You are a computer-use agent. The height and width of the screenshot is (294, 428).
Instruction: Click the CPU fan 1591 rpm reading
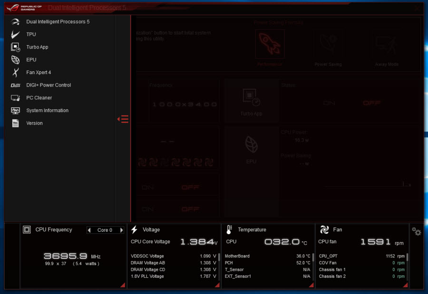tap(382, 242)
